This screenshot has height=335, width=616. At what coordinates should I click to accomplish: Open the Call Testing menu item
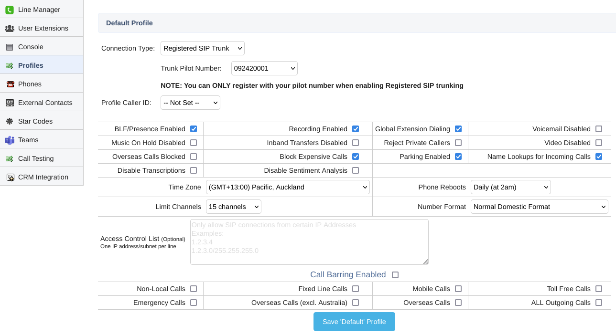point(36,158)
